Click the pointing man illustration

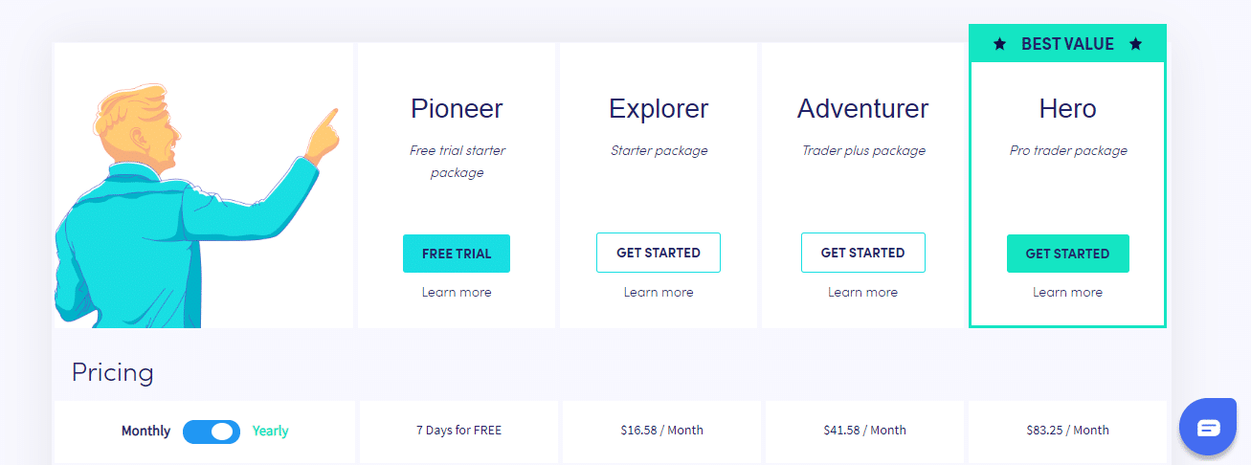[196, 205]
